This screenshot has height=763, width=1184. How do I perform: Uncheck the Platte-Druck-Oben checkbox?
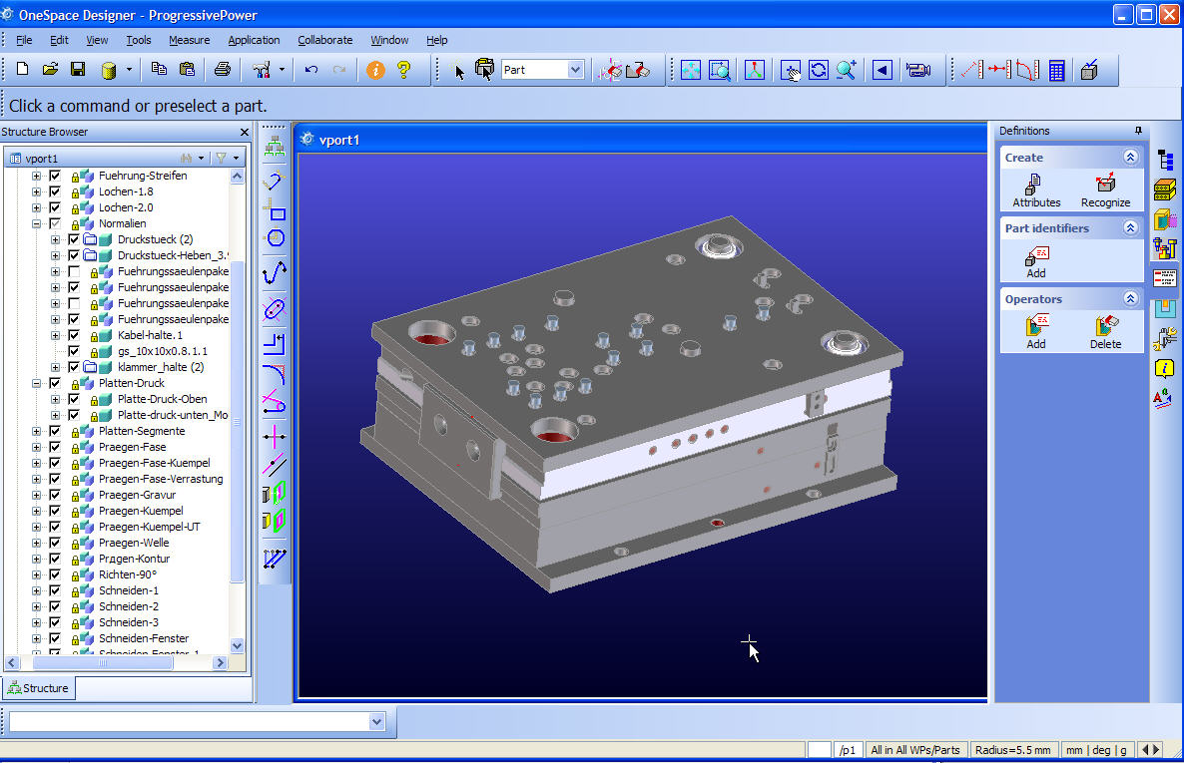click(x=74, y=399)
